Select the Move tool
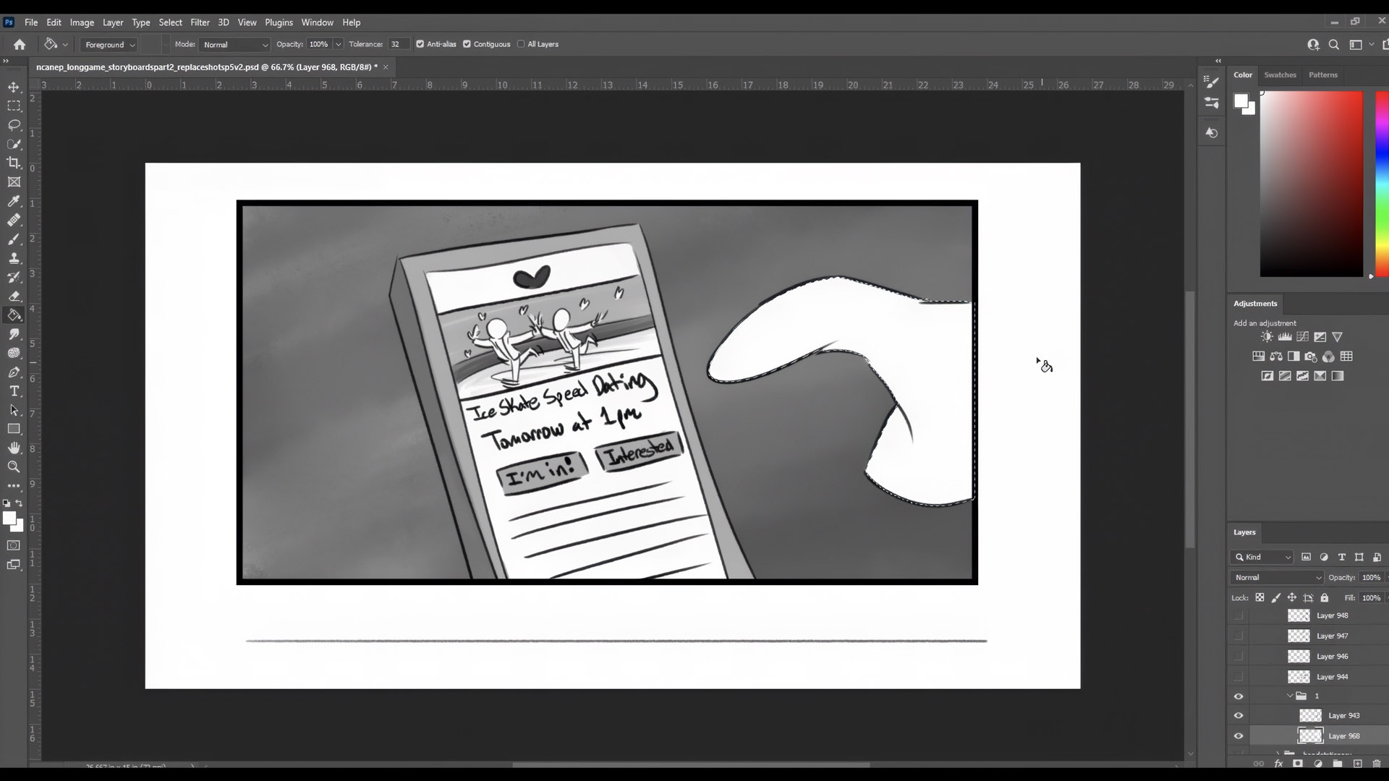This screenshot has height=781, width=1389. point(14,88)
